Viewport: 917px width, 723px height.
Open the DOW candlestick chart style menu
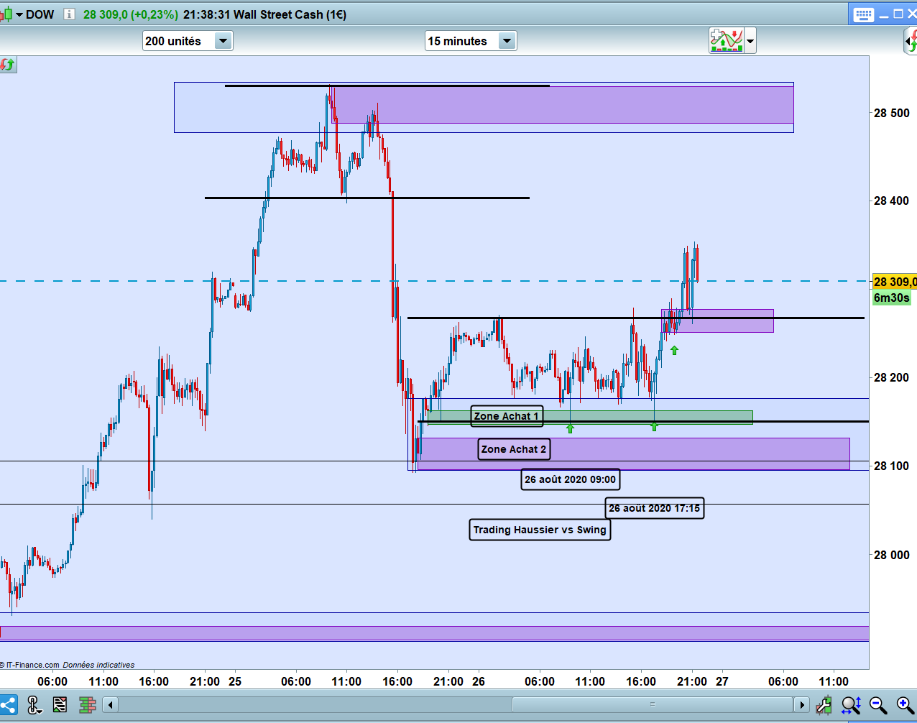tap(11, 14)
